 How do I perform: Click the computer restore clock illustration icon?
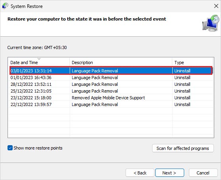click(211, 23)
